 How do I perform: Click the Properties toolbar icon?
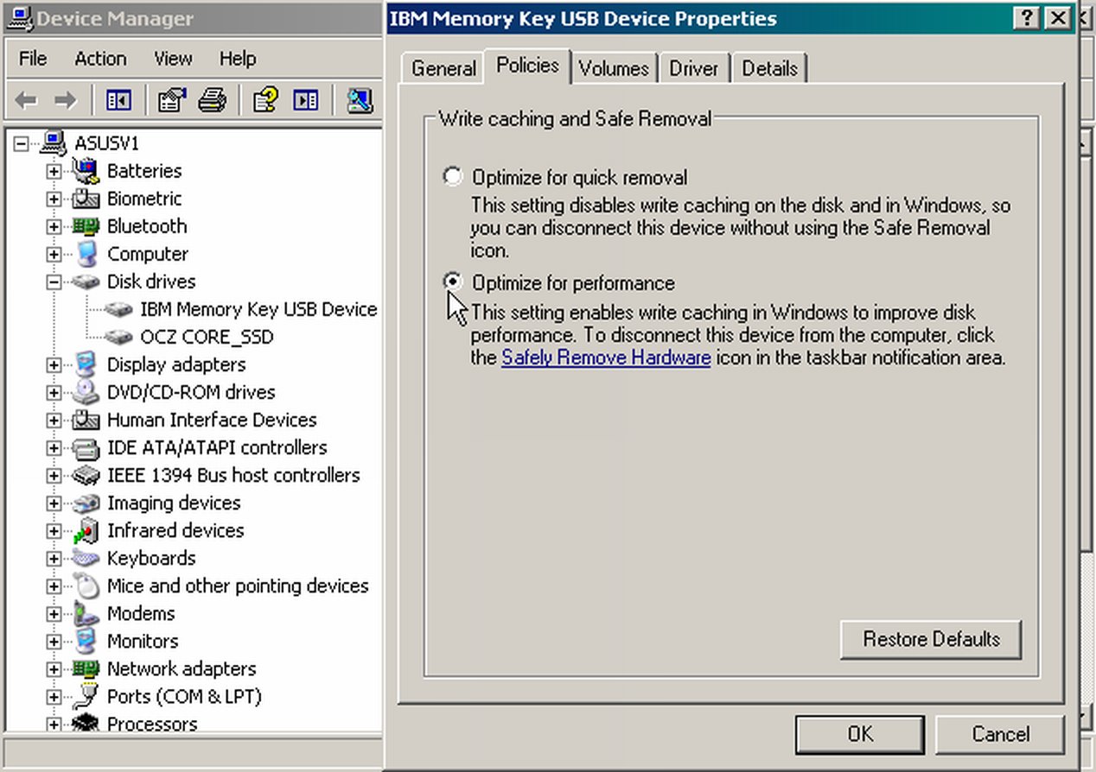172,101
